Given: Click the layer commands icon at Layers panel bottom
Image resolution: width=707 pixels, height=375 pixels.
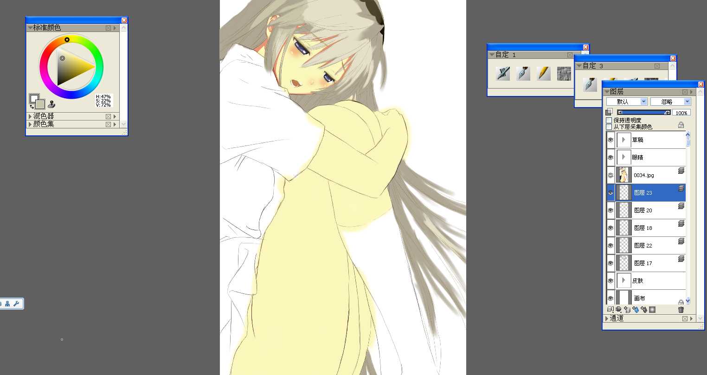Looking at the screenshot, I should point(611,309).
